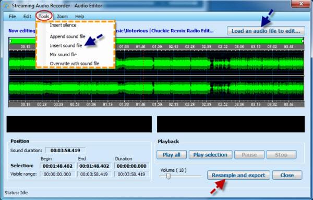Click the Status: Idle text in status bar

coord(16,193)
